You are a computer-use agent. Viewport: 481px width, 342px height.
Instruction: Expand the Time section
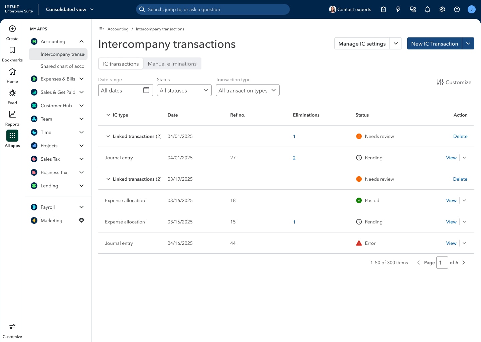[x=82, y=132]
